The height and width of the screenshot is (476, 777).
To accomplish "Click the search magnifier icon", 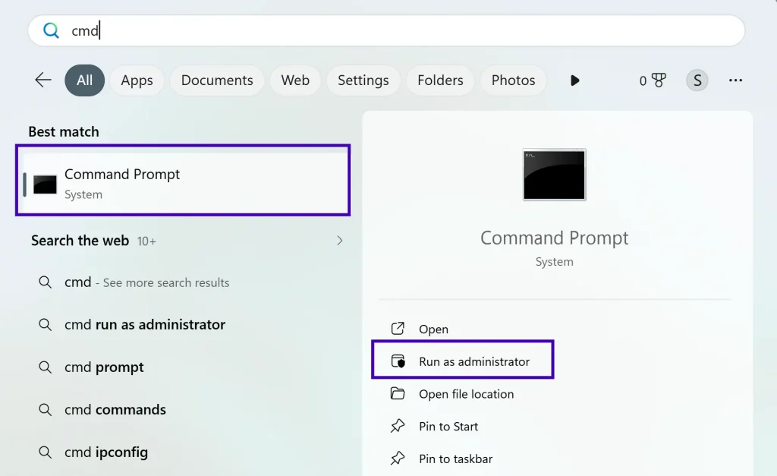I will pyautogui.click(x=51, y=30).
